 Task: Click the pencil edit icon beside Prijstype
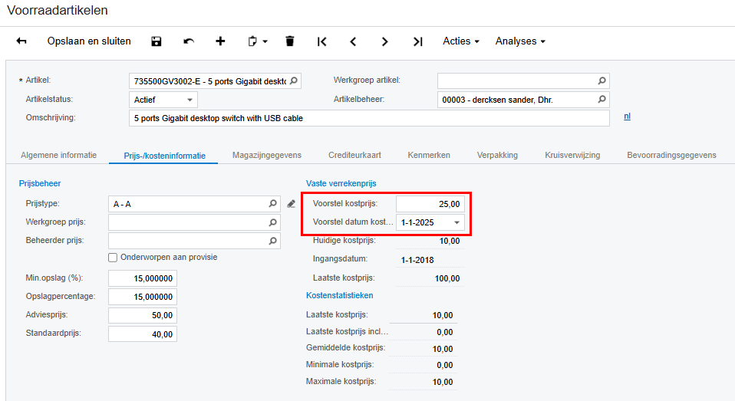(291, 204)
